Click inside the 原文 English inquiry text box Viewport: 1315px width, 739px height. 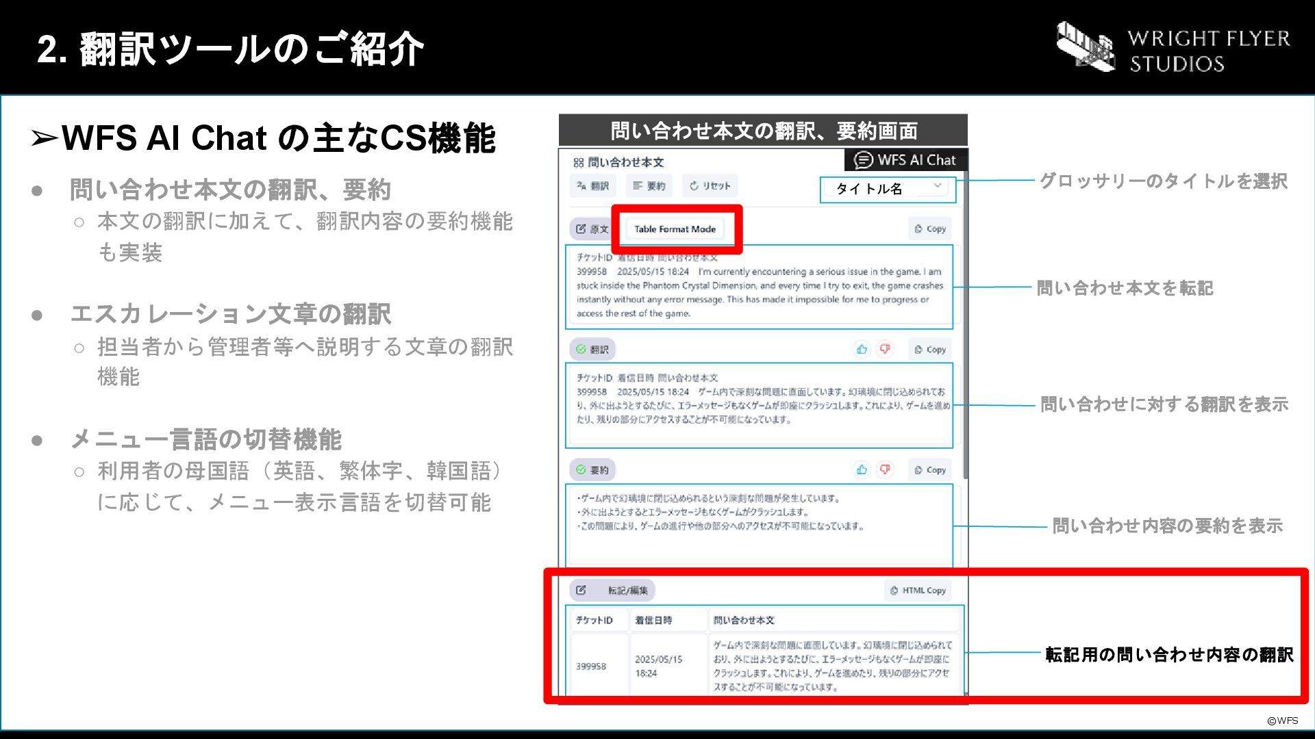coord(759,286)
